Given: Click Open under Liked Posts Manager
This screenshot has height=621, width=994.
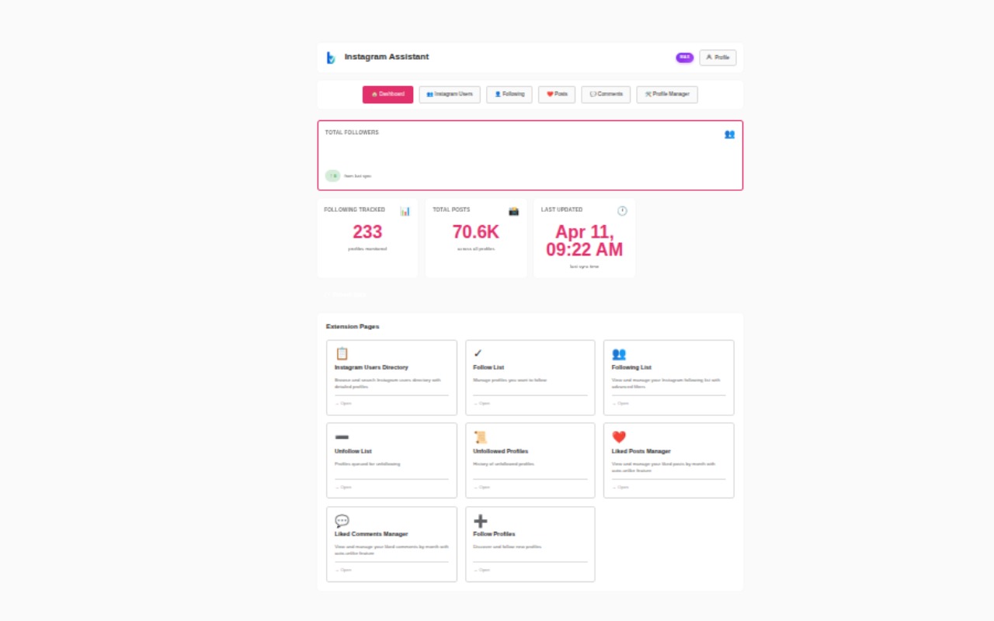Looking at the screenshot, I should pos(620,487).
